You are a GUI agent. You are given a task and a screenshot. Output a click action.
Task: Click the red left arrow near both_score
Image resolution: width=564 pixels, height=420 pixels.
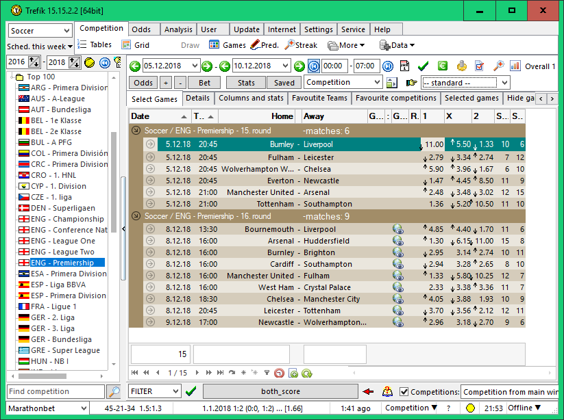tap(369, 391)
